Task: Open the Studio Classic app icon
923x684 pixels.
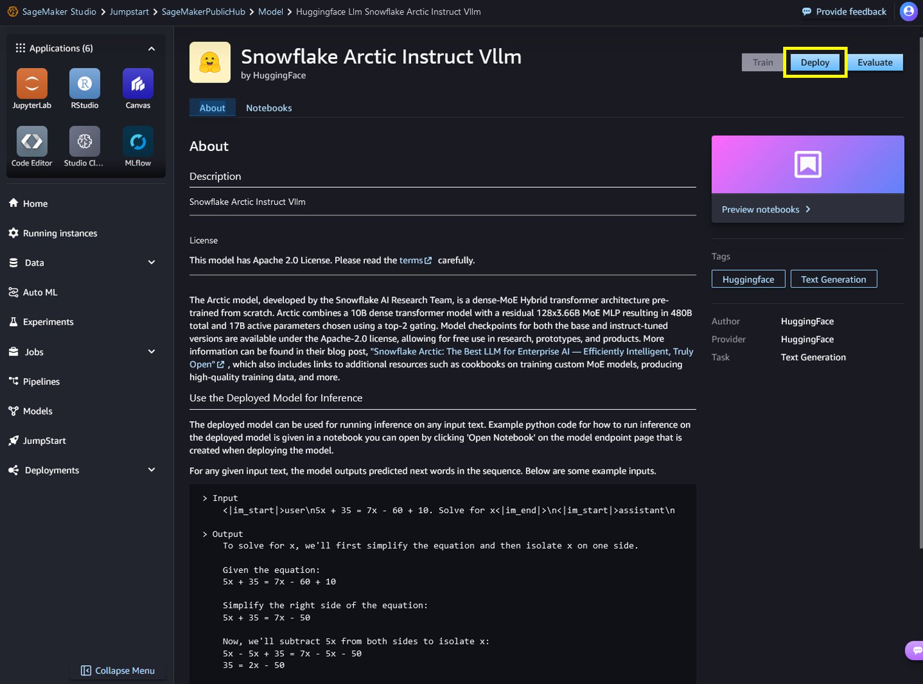Action: click(85, 141)
